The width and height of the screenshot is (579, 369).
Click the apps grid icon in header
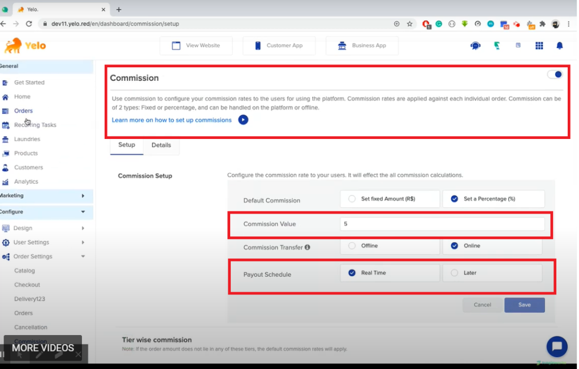coord(539,45)
